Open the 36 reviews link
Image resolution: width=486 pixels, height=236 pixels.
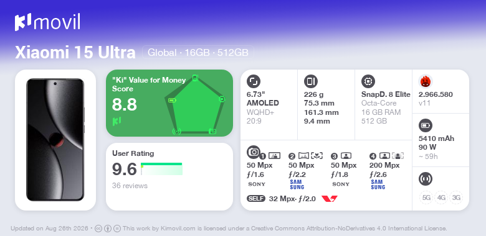130,186
